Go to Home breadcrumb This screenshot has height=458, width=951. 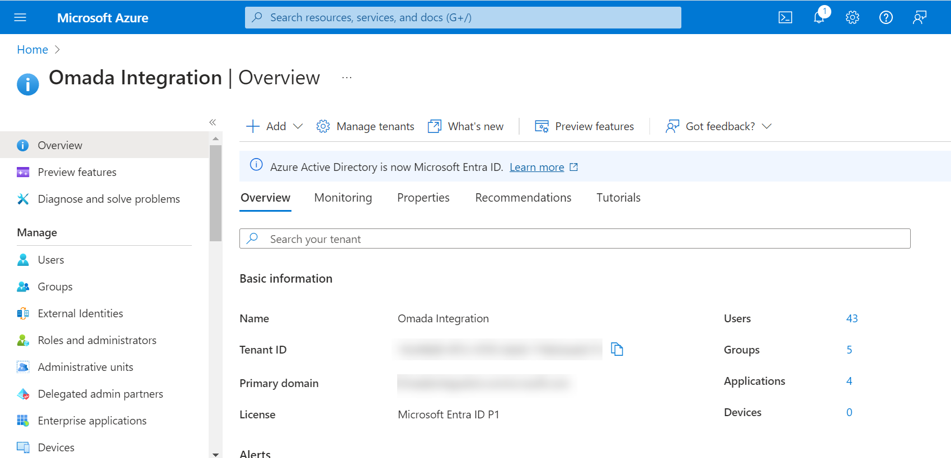pyautogui.click(x=32, y=50)
